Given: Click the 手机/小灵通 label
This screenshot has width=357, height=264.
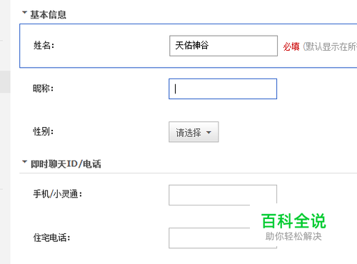Looking at the screenshot, I should pyautogui.click(x=58, y=194).
